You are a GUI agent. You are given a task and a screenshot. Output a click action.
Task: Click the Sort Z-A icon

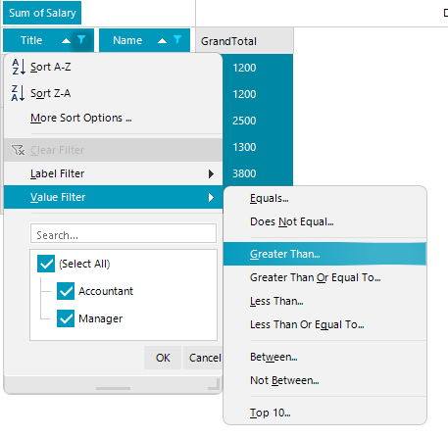(x=19, y=93)
